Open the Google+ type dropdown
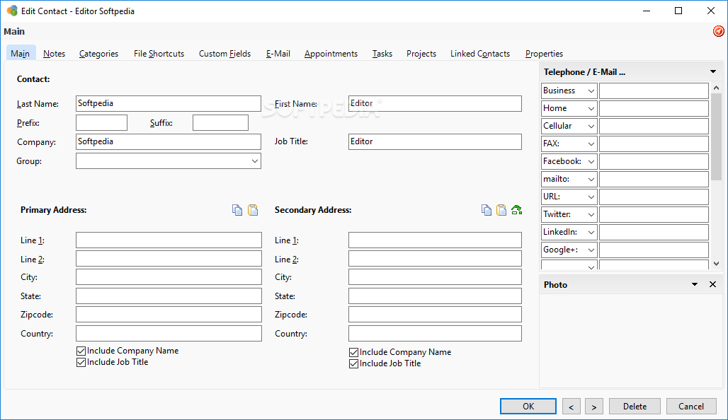 (x=591, y=250)
